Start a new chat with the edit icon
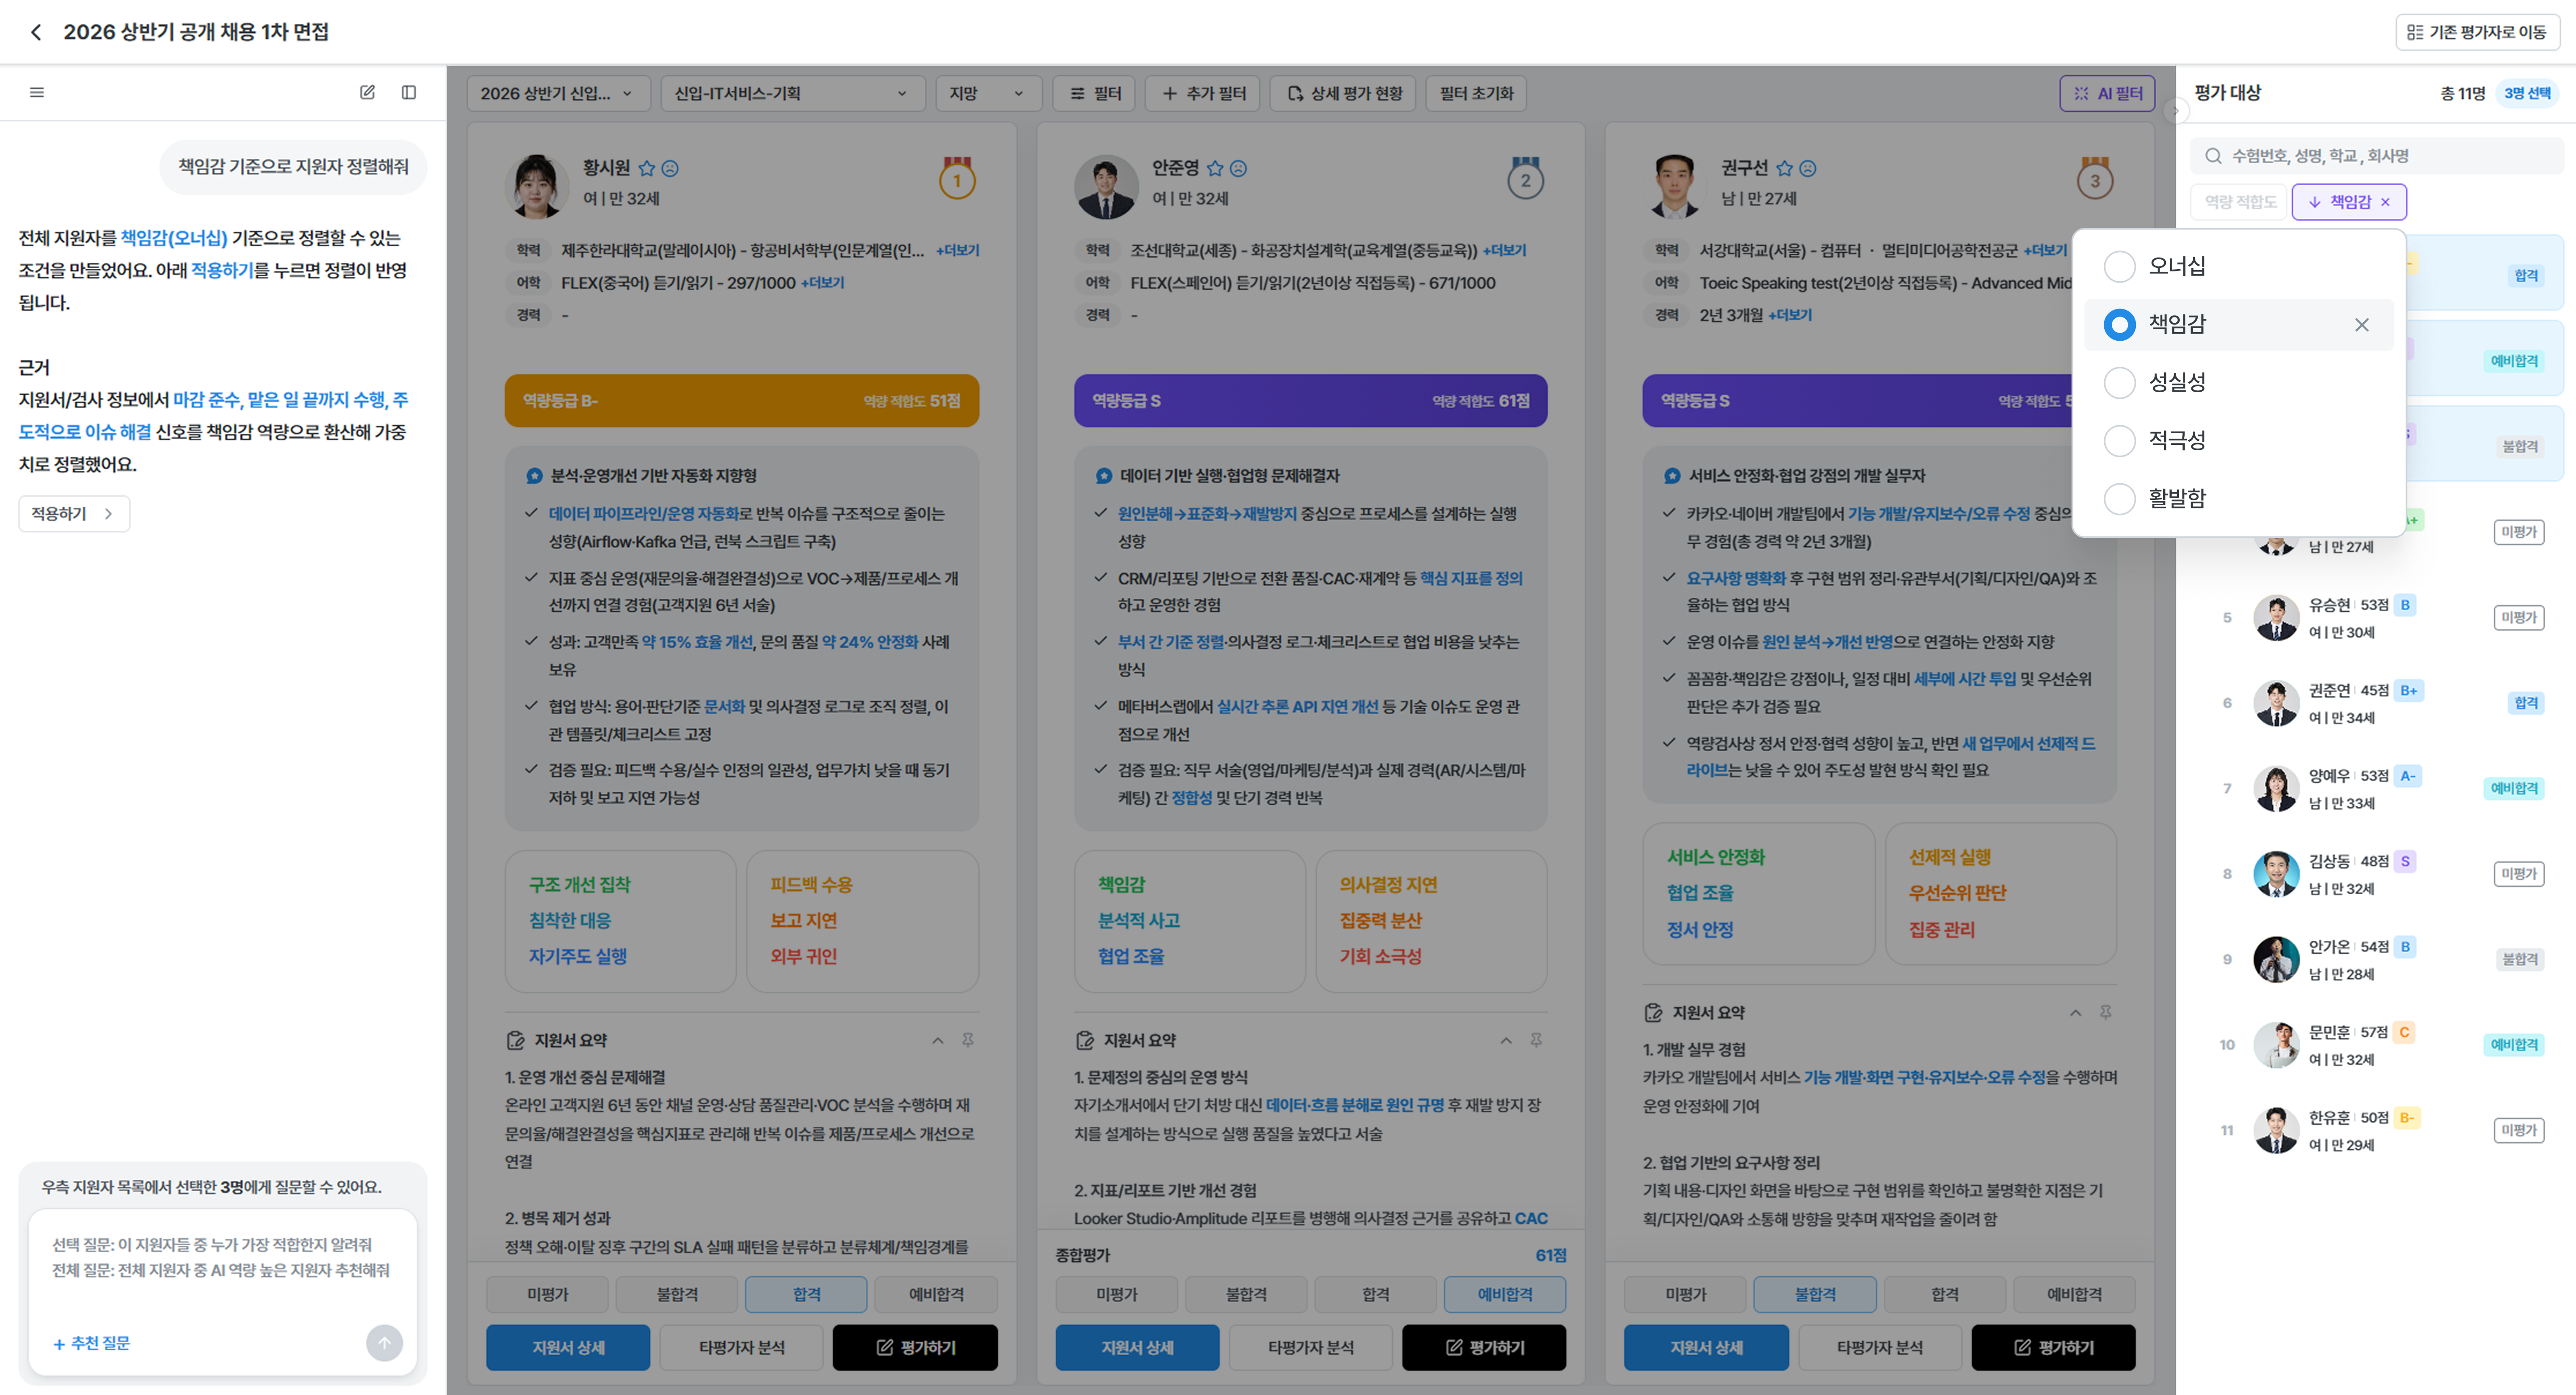 (x=367, y=92)
